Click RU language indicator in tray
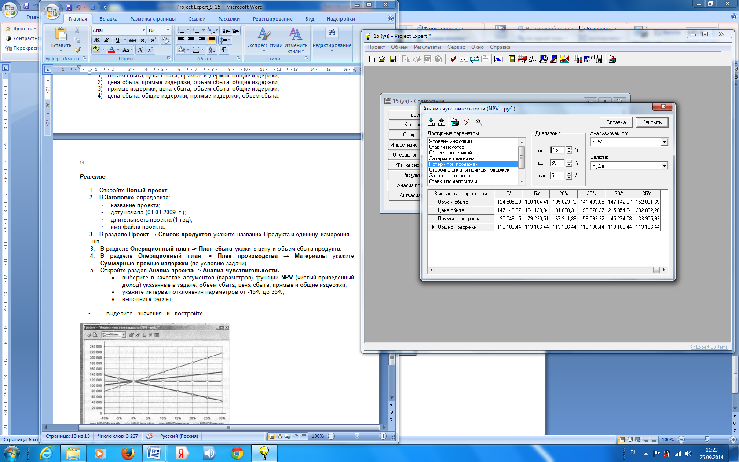Screen dimensions: 739x462 pos(634,452)
